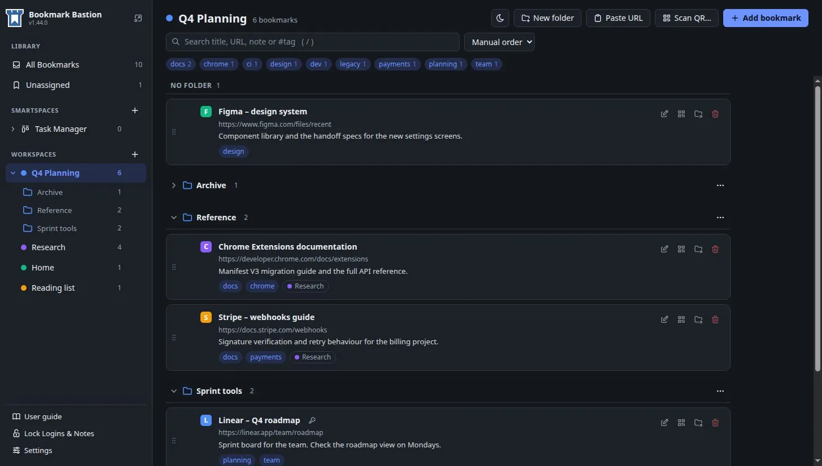The width and height of the screenshot is (822, 466).
Task: Add a new Workspace
Action: pos(135,154)
